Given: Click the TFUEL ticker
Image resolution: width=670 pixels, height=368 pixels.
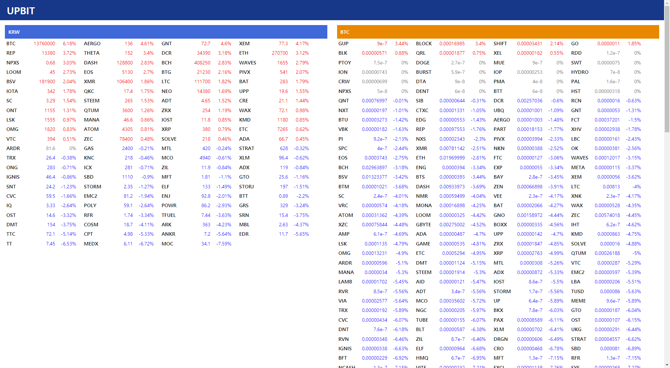Looking at the screenshot, I should click(169, 215).
